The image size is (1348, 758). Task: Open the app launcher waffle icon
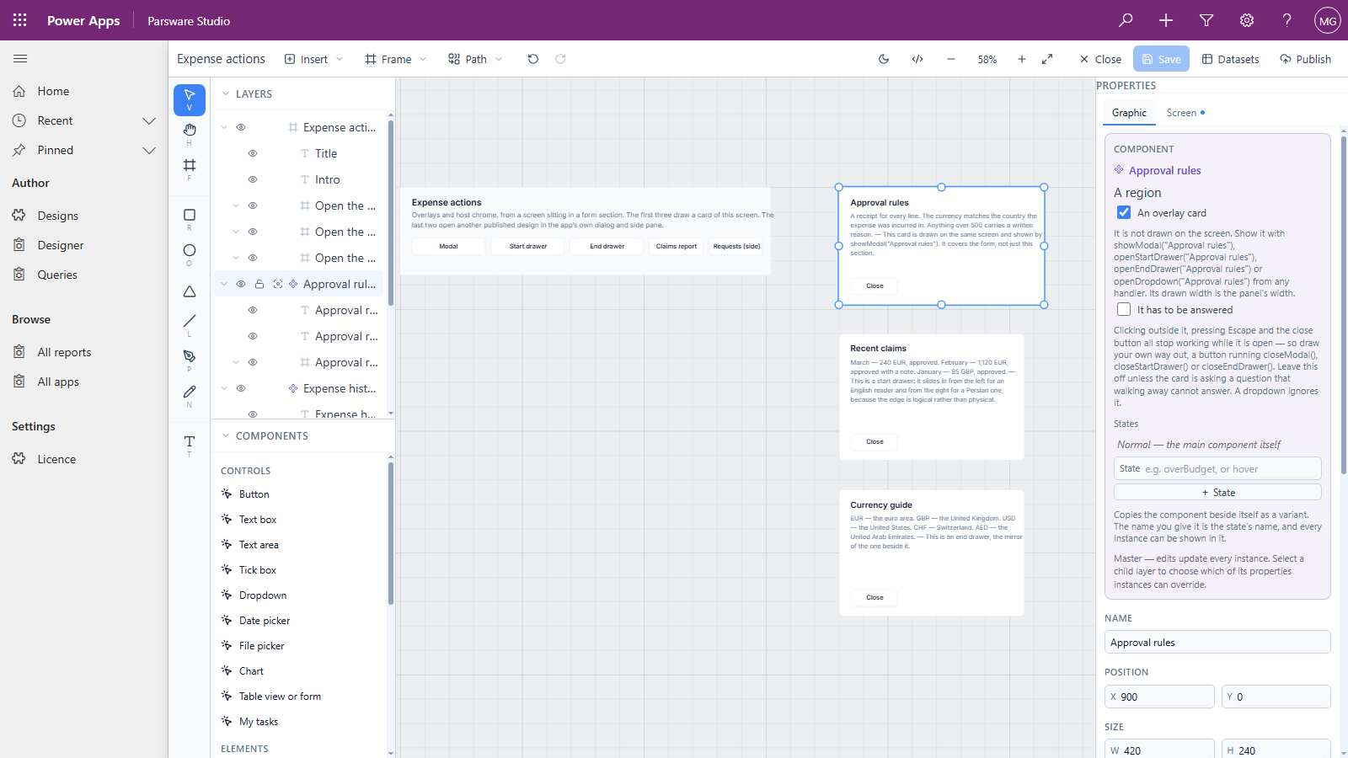pyautogui.click(x=20, y=20)
